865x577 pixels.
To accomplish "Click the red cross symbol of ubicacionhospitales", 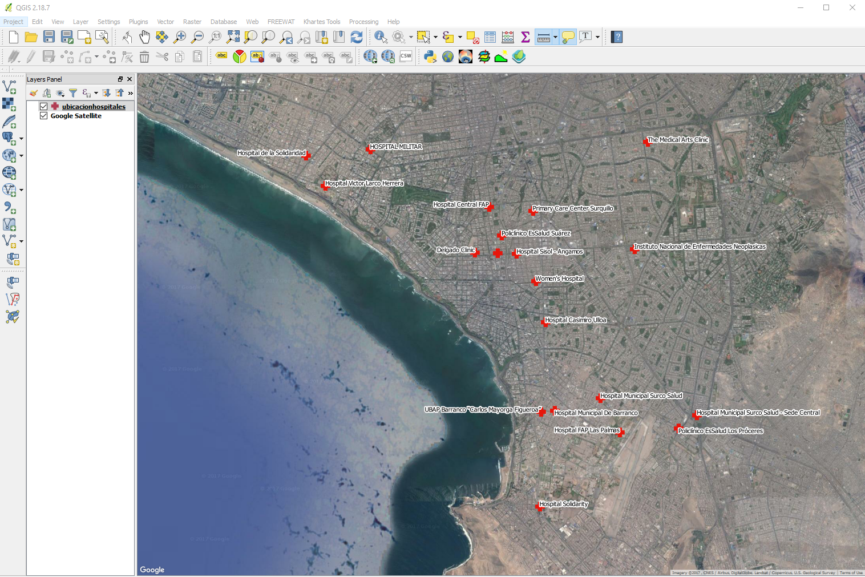I will tap(55, 106).
